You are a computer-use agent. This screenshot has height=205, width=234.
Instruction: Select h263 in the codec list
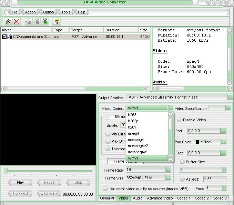[x=147, y=115]
